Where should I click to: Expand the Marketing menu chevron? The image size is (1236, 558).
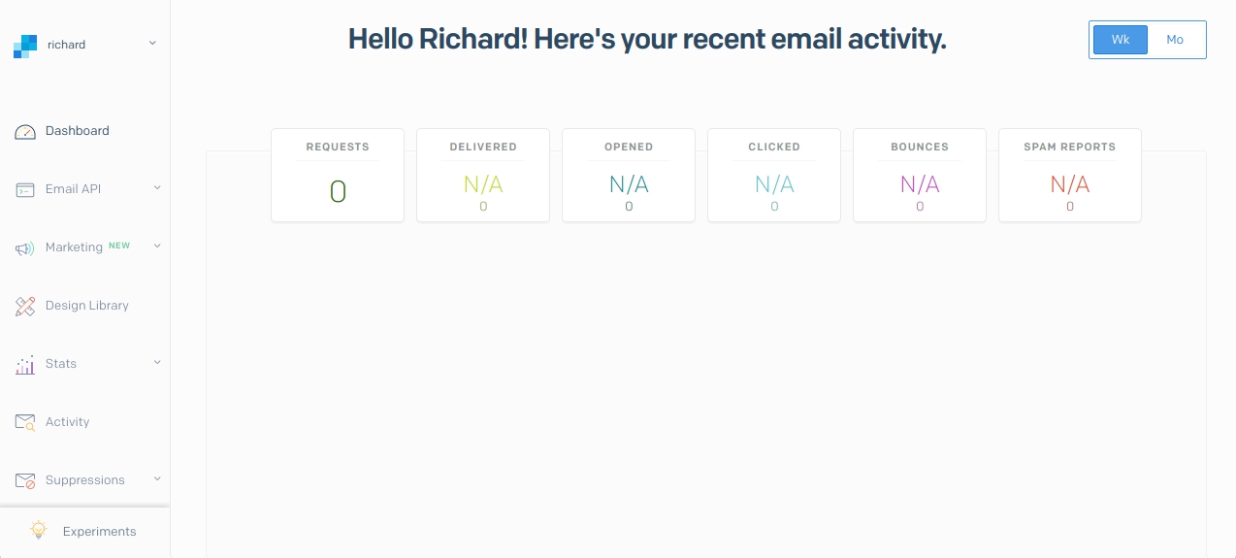tap(157, 246)
